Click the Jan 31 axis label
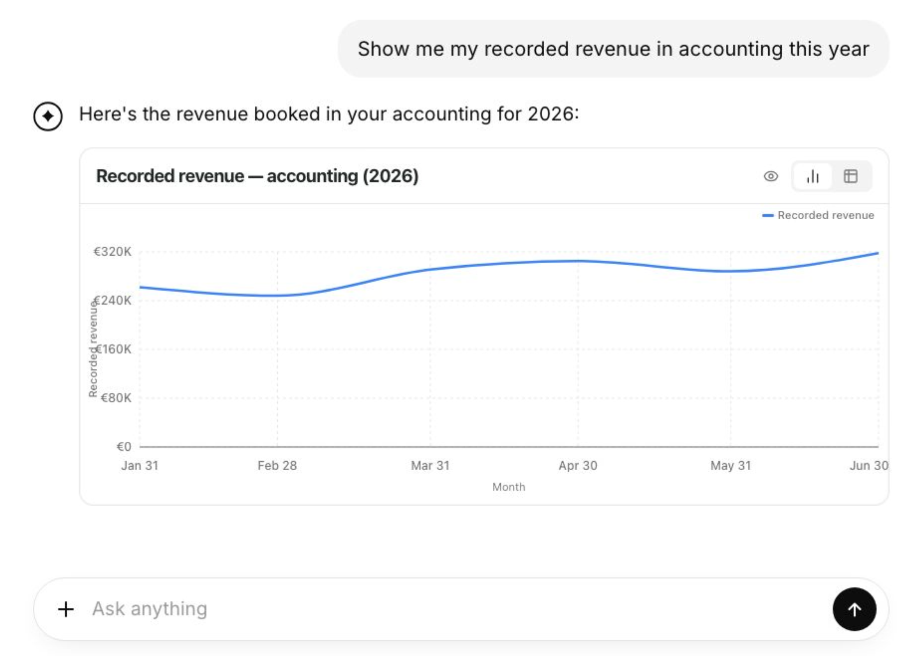Screen dimensions: 907x656 tap(139, 466)
